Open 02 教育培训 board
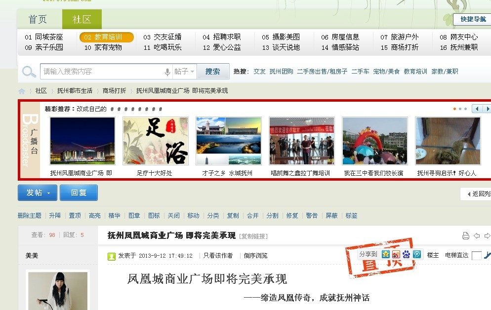The width and height of the screenshot is (491, 310). click(107, 37)
